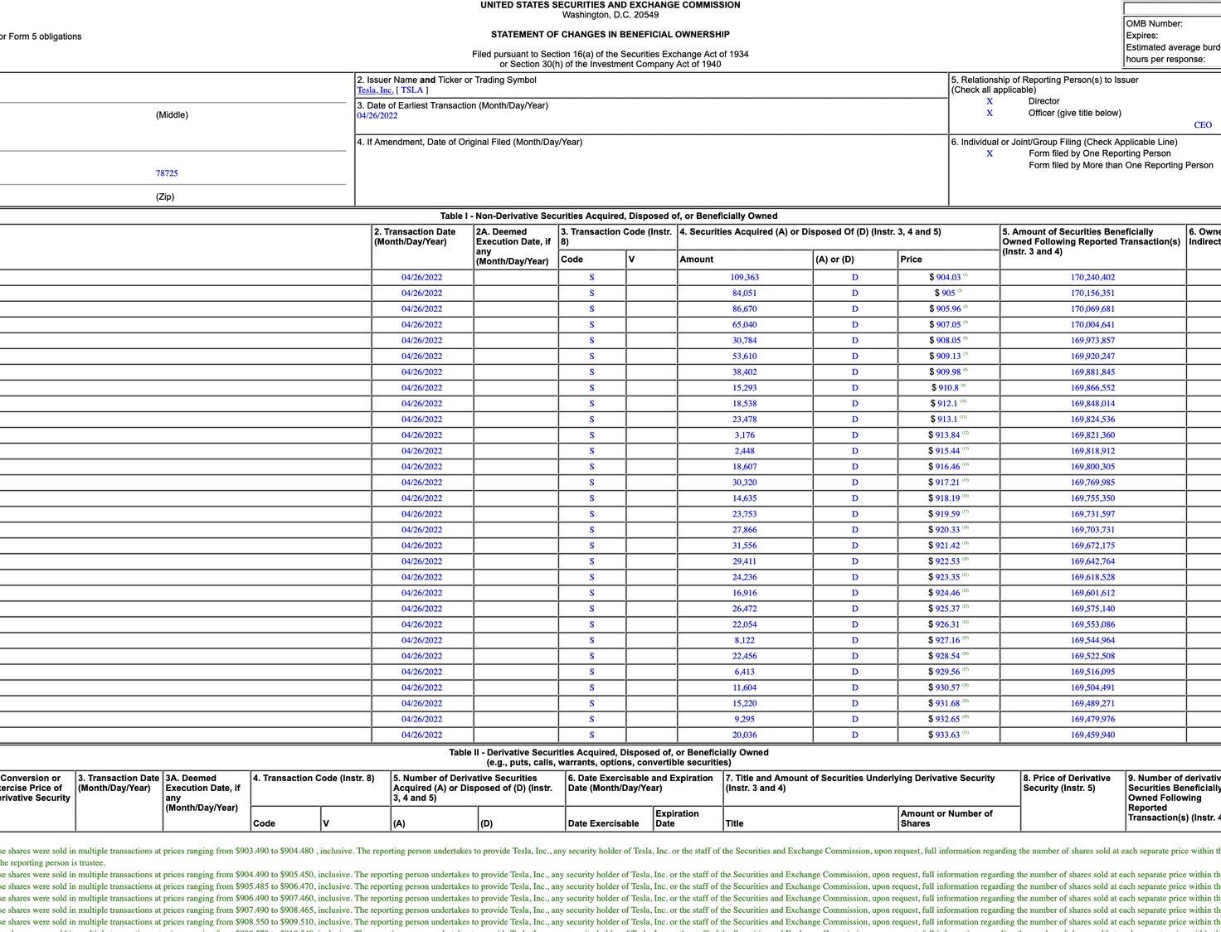
Task: Select the owned amount 169,522,508
Action: coord(1092,656)
